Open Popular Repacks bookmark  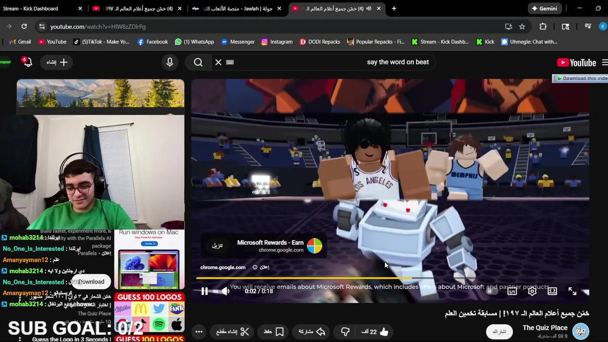(376, 42)
